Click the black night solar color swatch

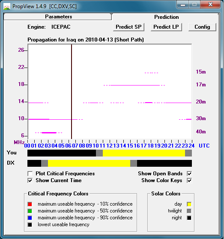189,218
